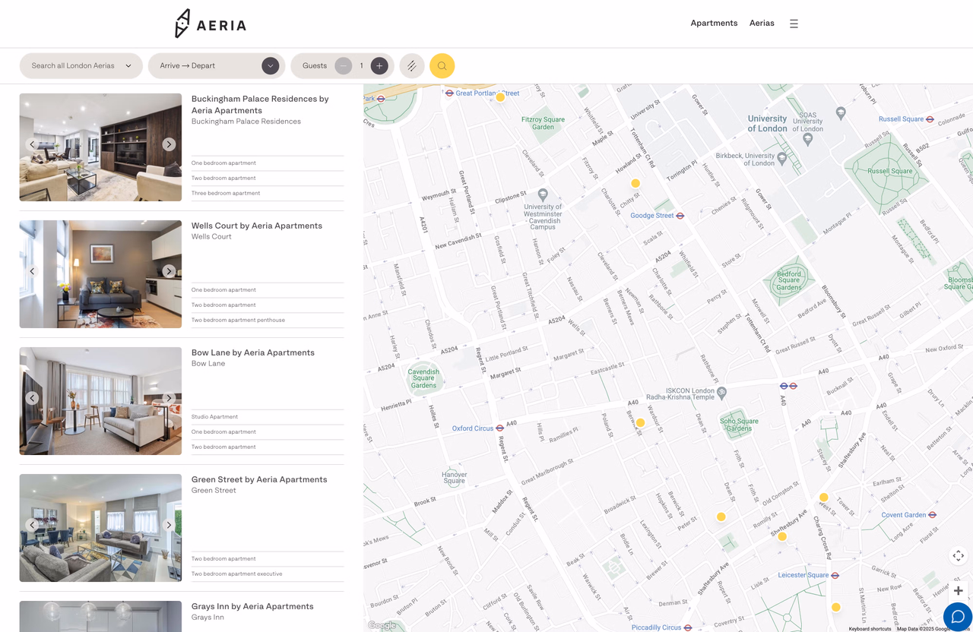Select Two bedroom apartment executive at Green Street
This screenshot has height=632, width=973.
click(x=236, y=574)
